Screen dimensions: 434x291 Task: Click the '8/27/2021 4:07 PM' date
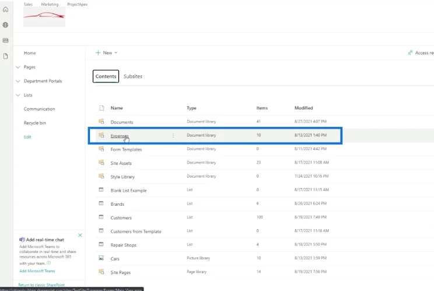click(x=310, y=122)
